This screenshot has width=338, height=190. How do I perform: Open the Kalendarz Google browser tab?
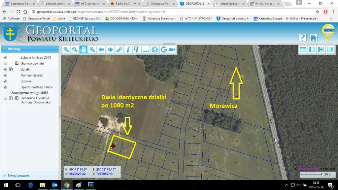tap(20, 4)
